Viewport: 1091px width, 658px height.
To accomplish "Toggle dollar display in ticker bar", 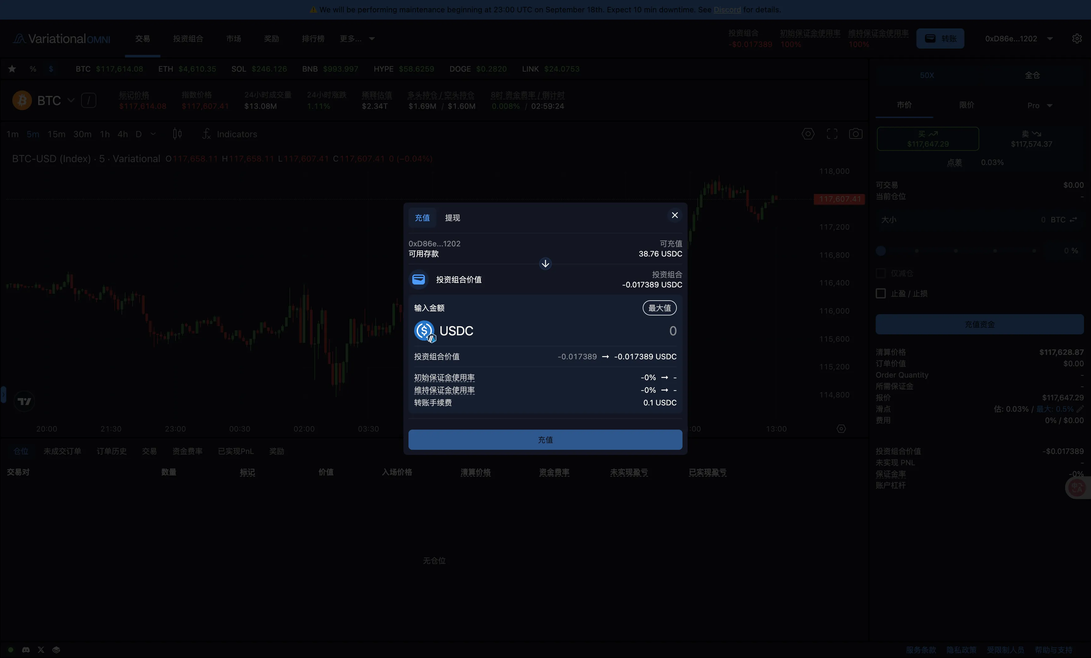I will (51, 68).
